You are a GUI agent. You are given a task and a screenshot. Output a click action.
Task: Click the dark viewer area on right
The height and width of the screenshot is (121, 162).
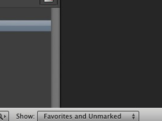pyautogui.click(x=111, y=54)
